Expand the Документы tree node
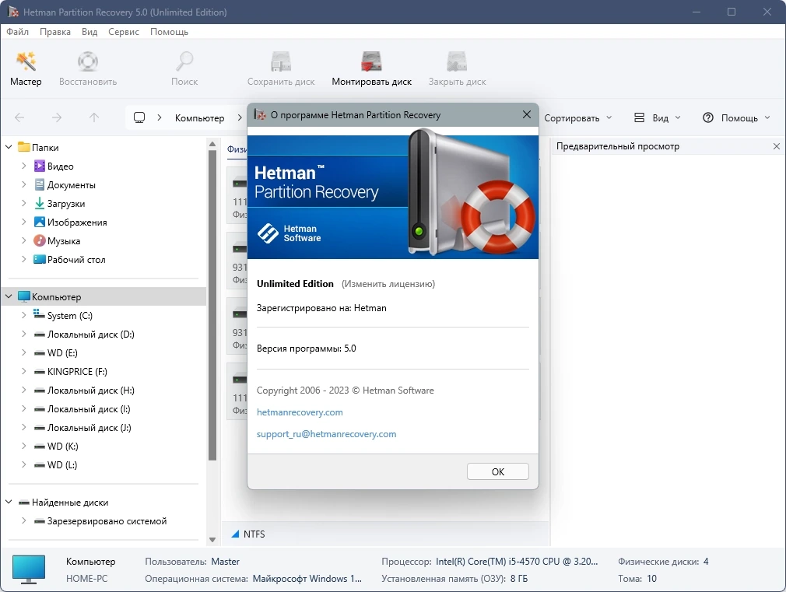Image resolution: width=786 pixels, height=592 pixels. 23,184
